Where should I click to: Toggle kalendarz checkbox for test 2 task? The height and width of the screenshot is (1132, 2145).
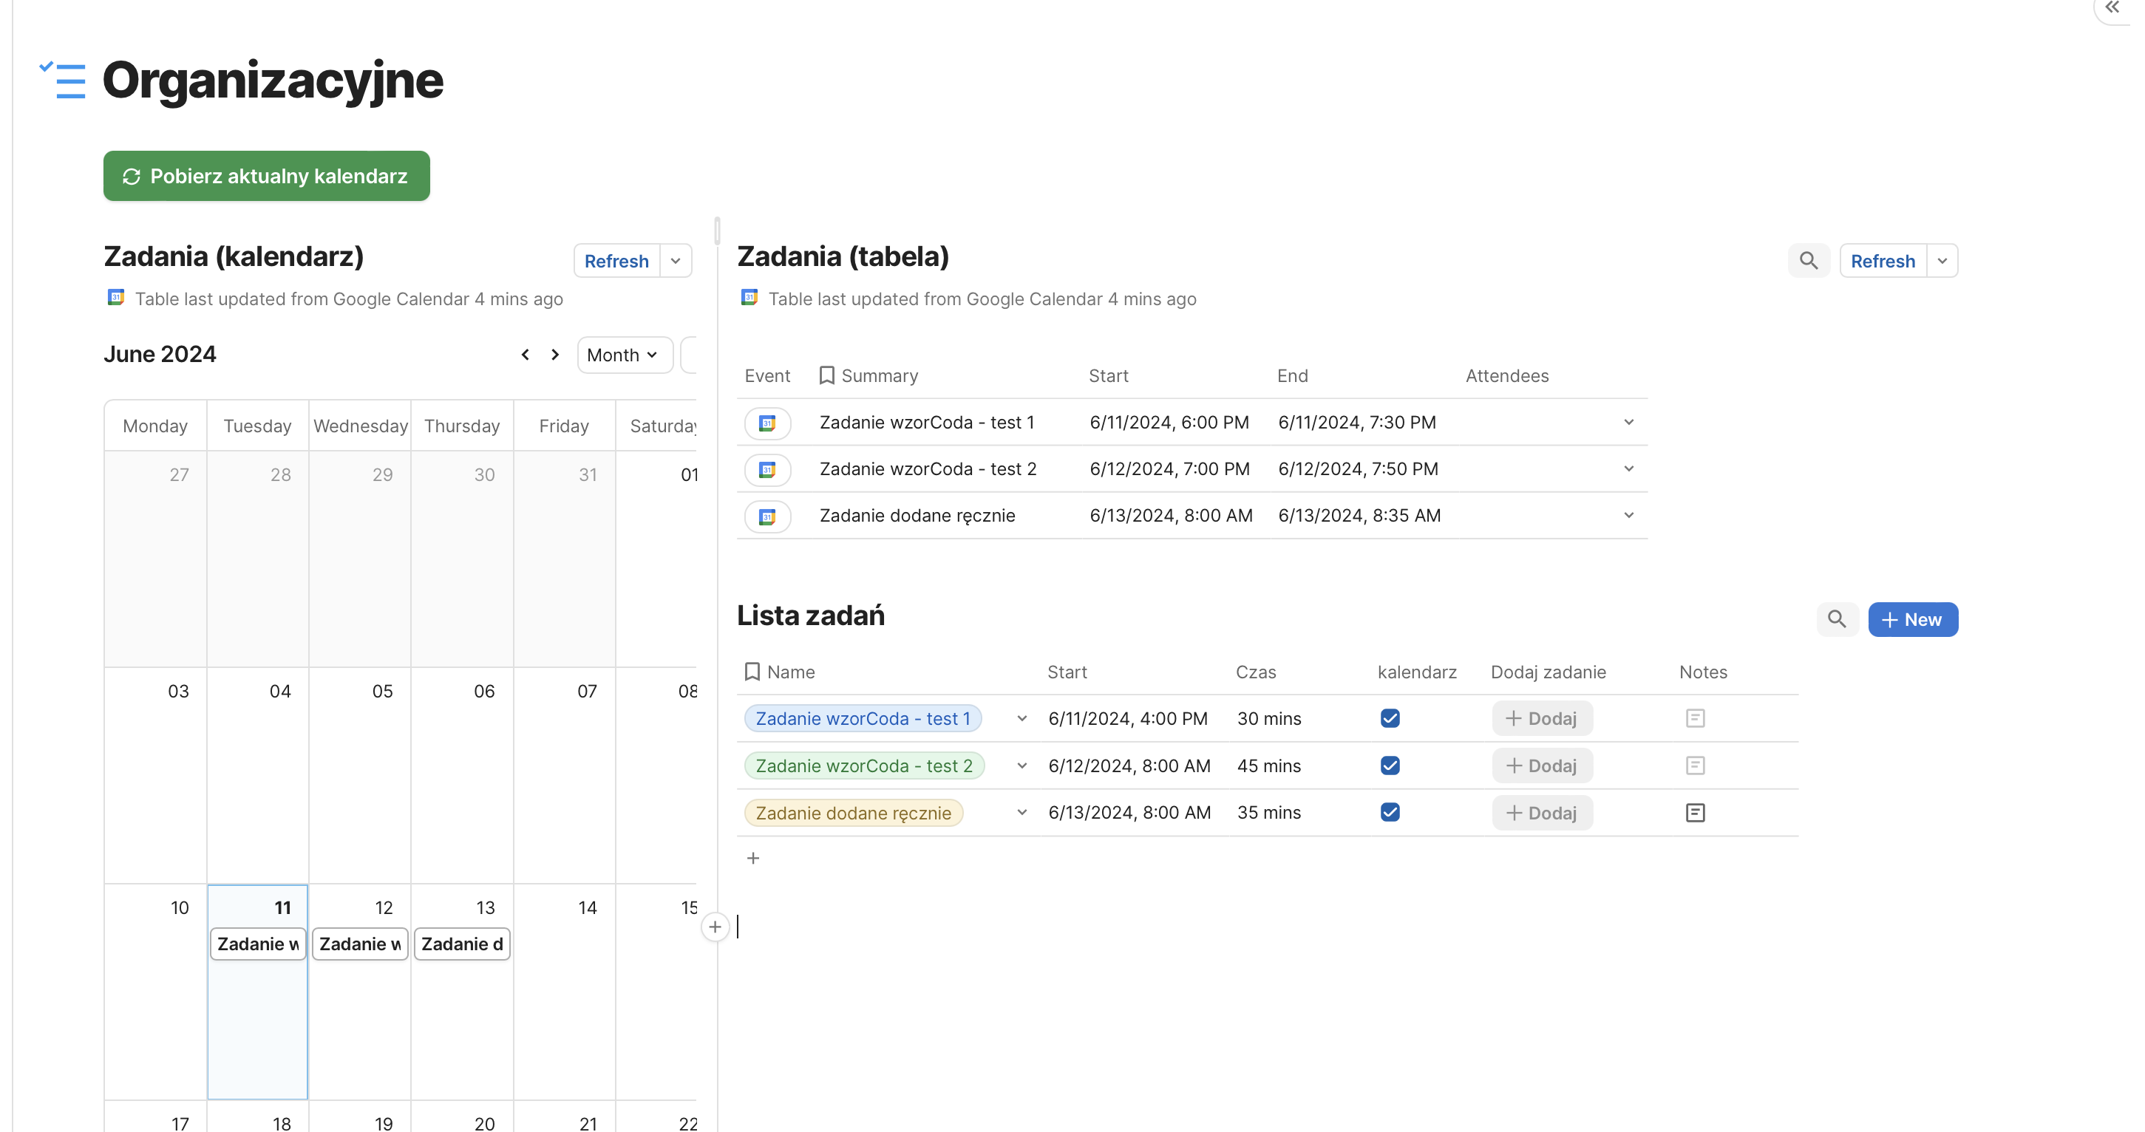tap(1390, 766)
